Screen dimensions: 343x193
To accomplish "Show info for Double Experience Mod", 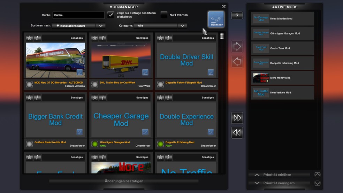I will point(168,98).
